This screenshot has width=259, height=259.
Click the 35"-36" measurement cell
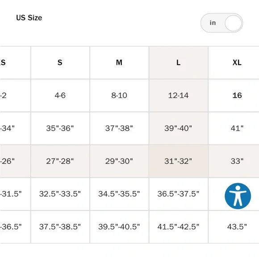(x=60, y=128)
